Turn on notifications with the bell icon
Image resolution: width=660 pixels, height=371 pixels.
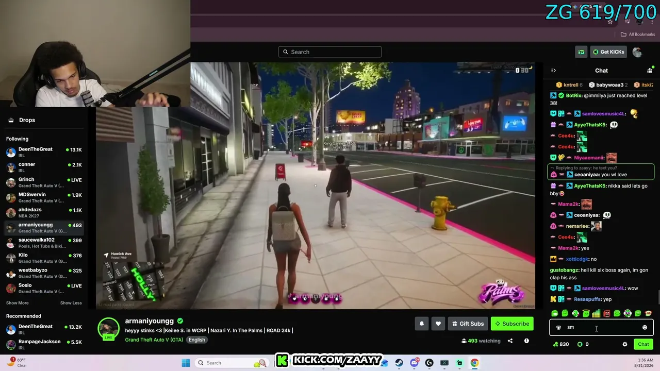(x=422, y=324)
